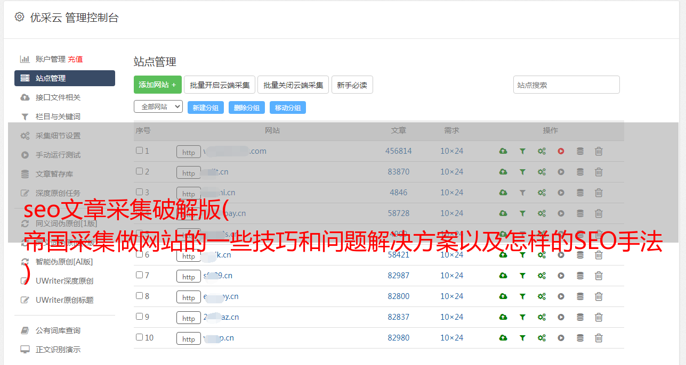Viewport: 686px width, 365px height.
Task: Click article count 456814
Action: (399, 151)
